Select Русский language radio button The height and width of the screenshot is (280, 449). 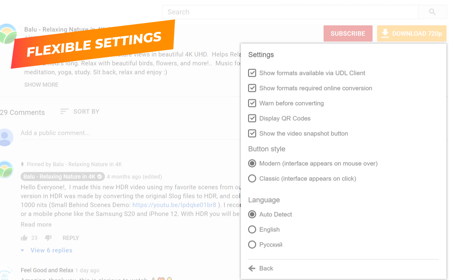click(x=252, y=245)
